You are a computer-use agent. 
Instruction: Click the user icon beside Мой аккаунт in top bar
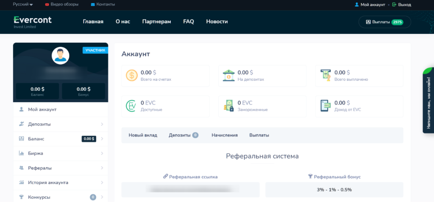click(x=357, y=5)
